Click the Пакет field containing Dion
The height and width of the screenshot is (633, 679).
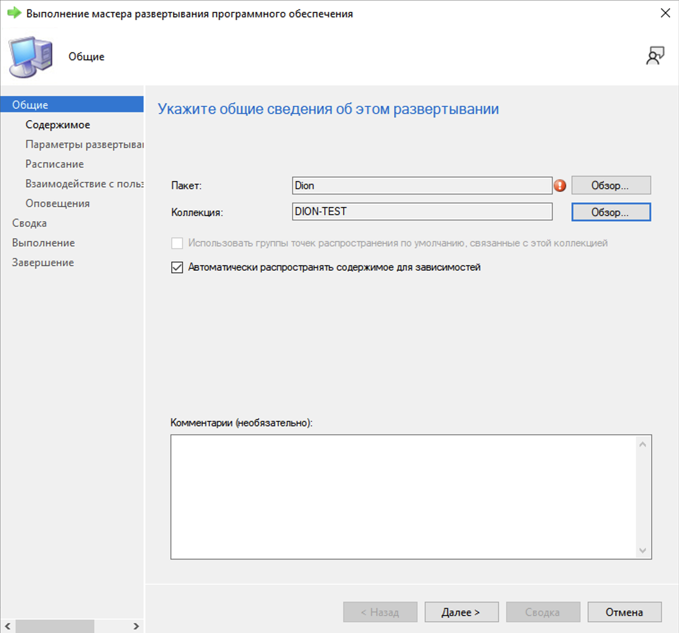[x=422, y=185]
